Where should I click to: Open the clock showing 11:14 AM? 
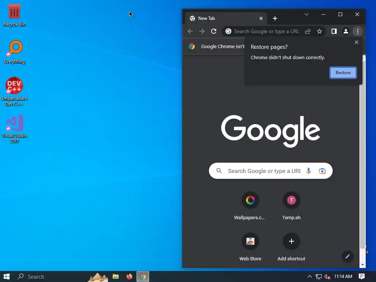(x=343, y=276)
